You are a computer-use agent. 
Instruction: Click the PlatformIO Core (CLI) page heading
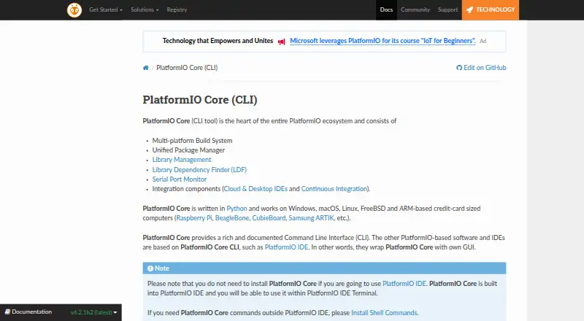click(200, 100)
